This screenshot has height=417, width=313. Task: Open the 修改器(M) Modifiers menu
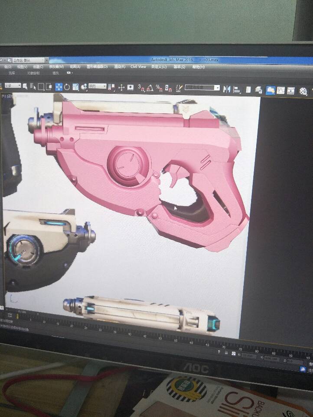click(x=56, y=67)
